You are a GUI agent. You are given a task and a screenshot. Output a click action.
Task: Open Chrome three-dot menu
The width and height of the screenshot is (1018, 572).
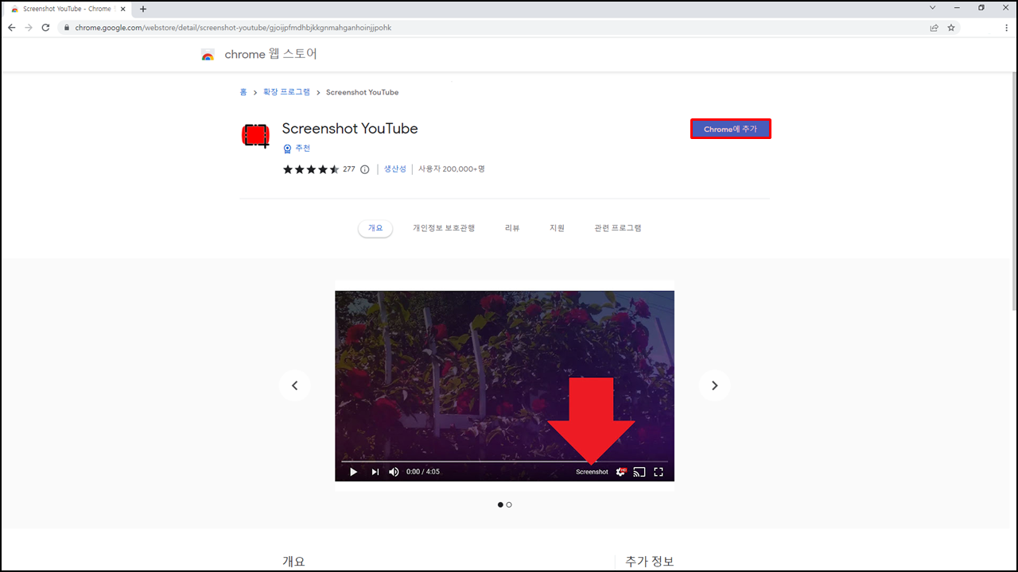(1006, 27)
